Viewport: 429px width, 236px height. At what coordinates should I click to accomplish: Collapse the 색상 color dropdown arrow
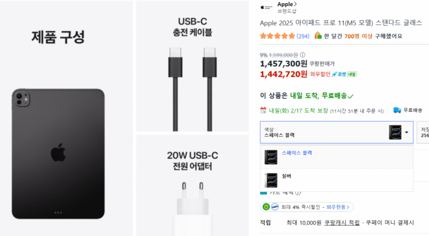click(x=407, y=132)
